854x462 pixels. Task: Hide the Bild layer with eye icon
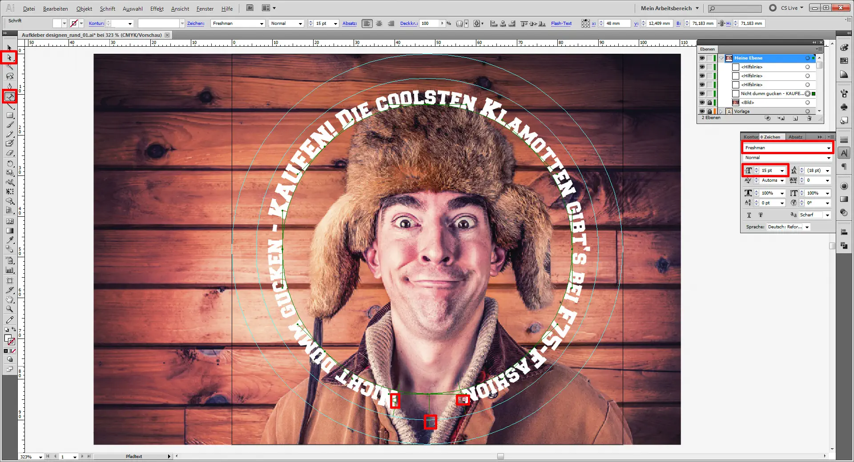click(702, 103)
